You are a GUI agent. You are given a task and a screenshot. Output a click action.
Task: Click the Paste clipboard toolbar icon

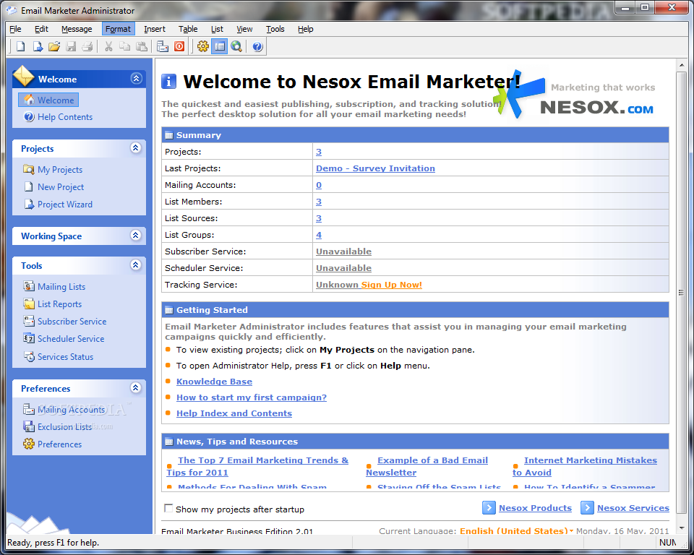point(141,46)
